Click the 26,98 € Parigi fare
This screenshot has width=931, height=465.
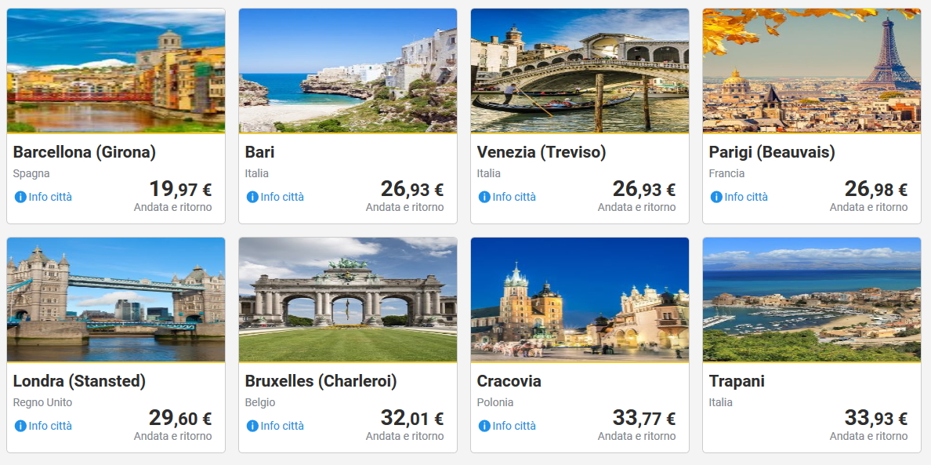[876, 190]
